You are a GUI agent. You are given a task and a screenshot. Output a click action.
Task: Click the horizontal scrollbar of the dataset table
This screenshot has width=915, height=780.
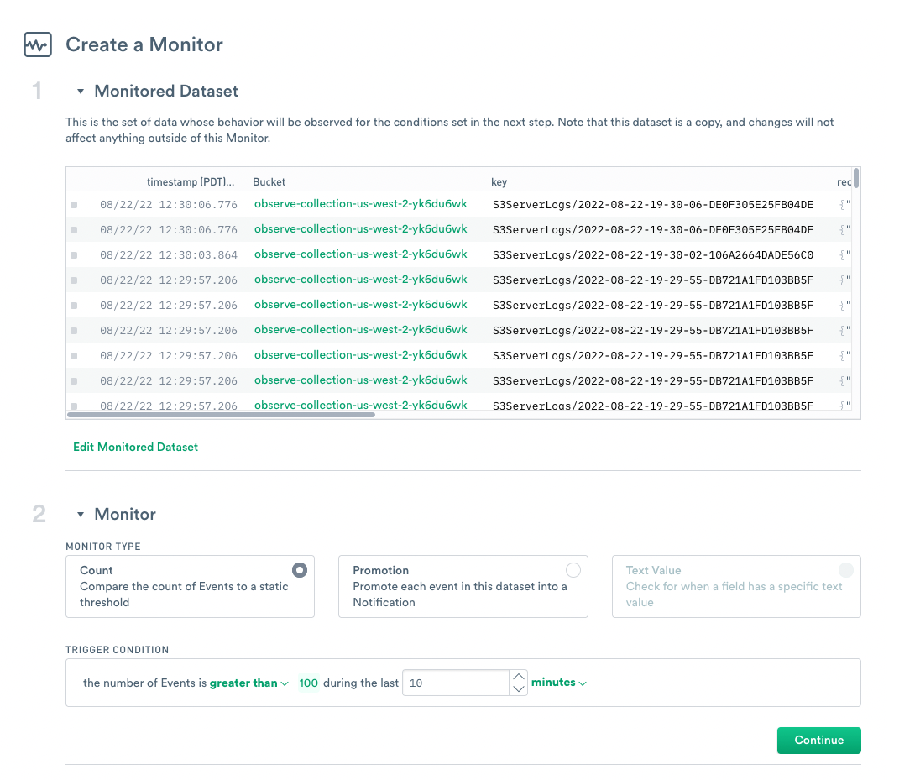pyautogui.click(x=221, y=415)
